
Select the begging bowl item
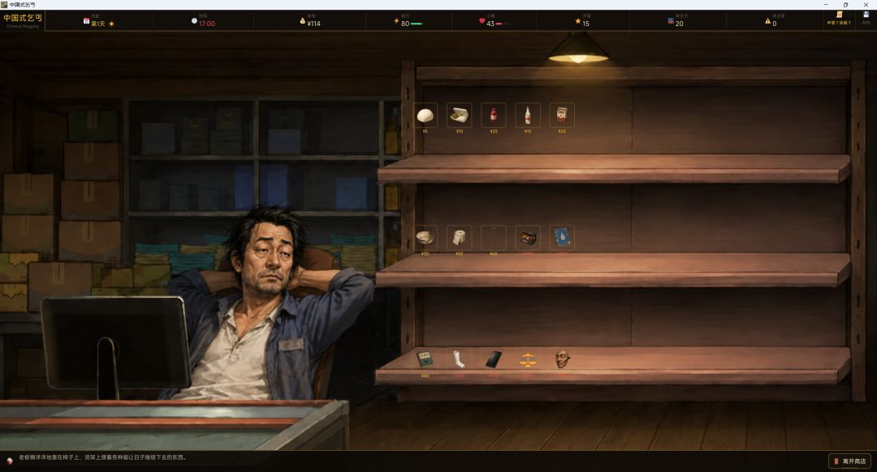tap(425, 238)
